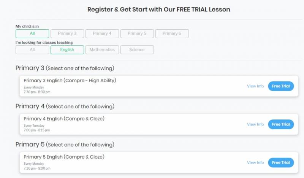Choose the Primary 4 grade filter
Image resolution: width=304 pixels, height=178 pixels.
point(102,33)
